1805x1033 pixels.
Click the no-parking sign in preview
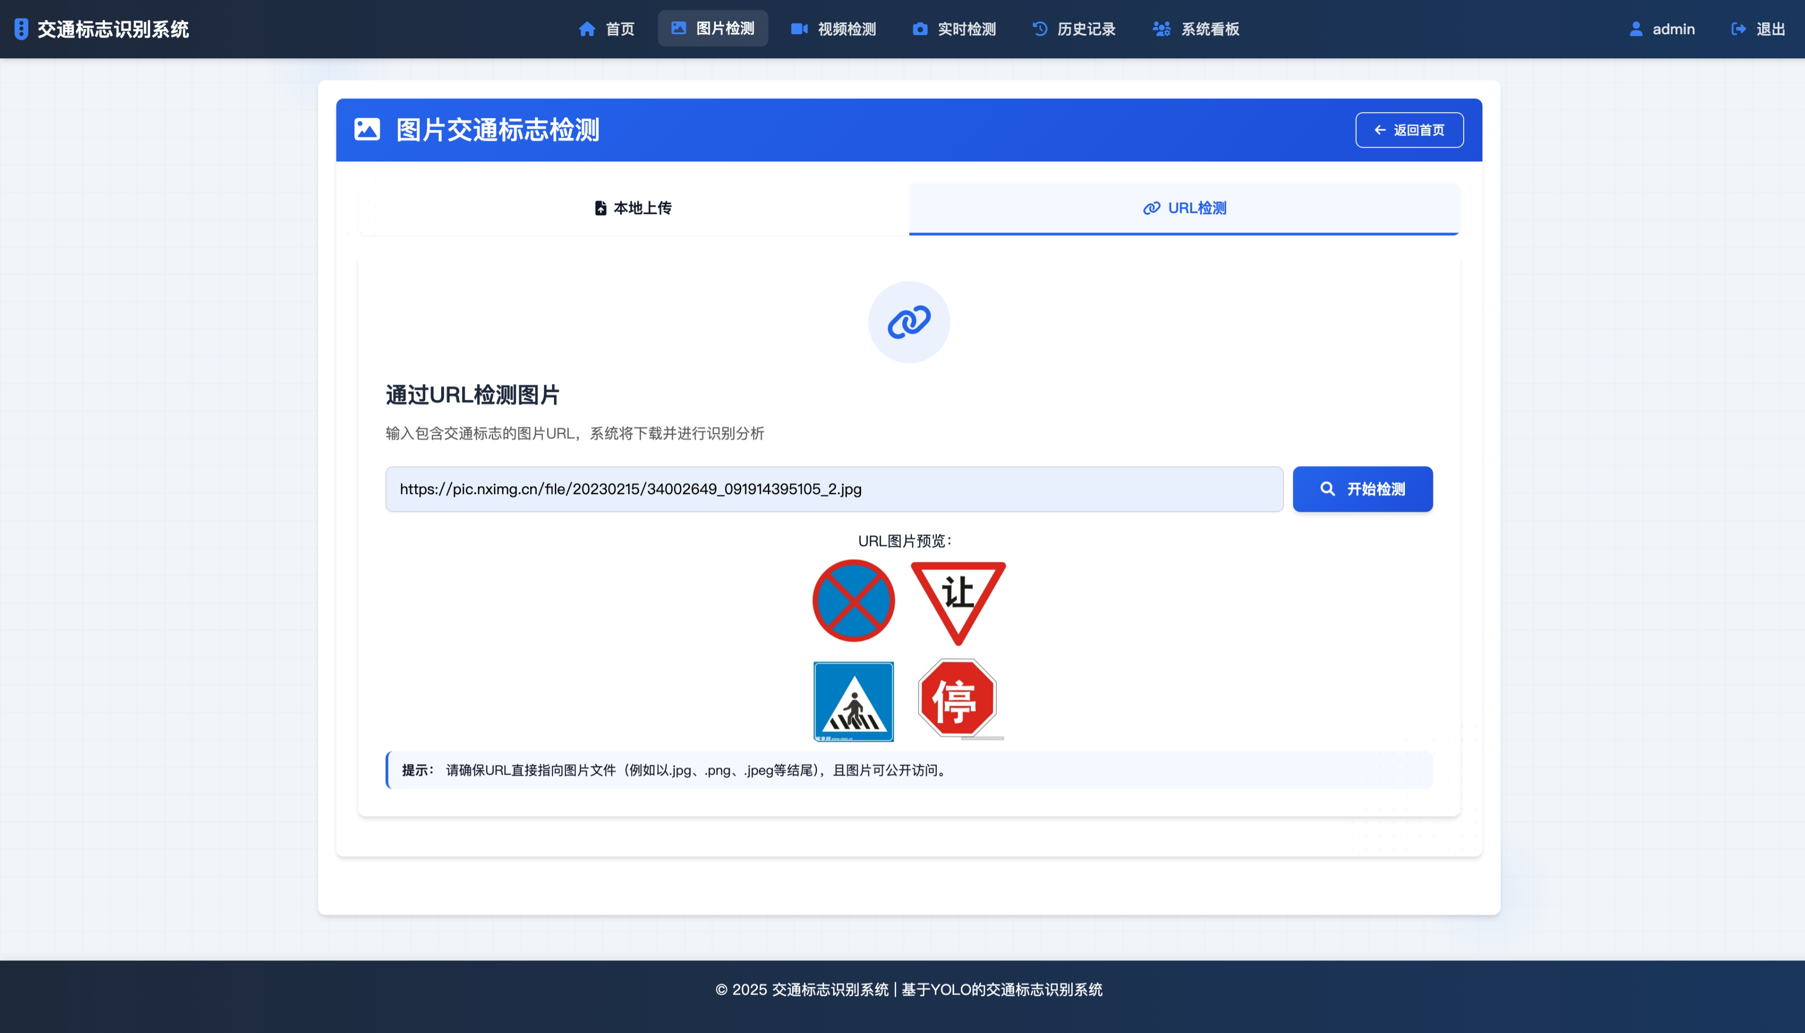point(853,601)
